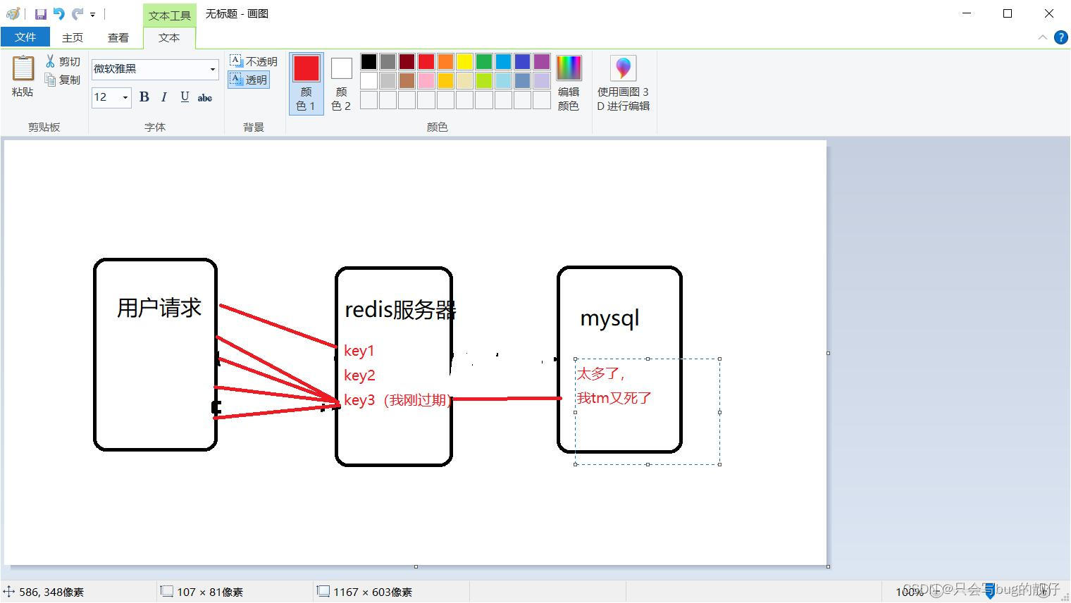Pick the pink color swatch

426,80
